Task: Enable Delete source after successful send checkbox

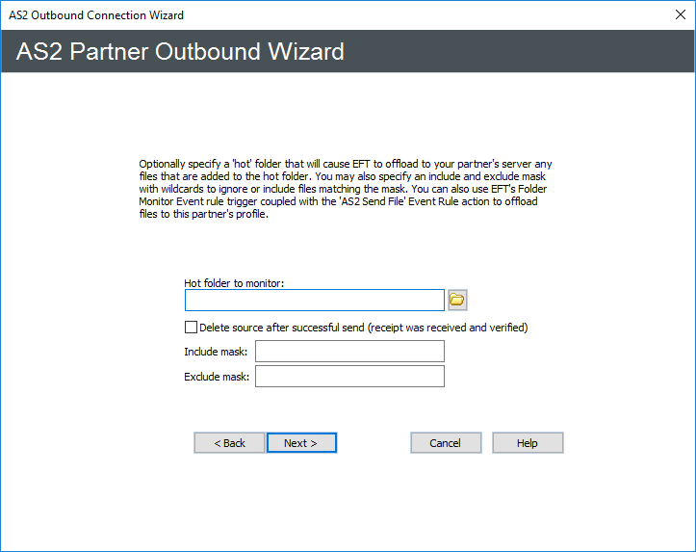Action: [x=191, y=328]
